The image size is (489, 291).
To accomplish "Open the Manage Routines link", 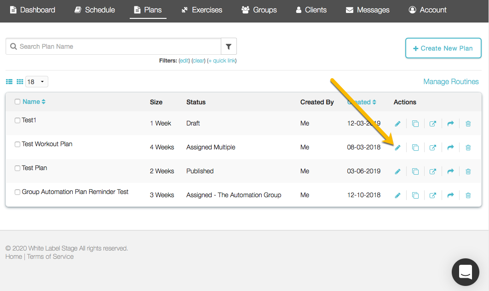I will pyautogui.click(x=451, y=82).
